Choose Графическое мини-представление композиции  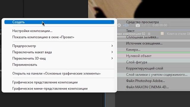tap(50, 89)
